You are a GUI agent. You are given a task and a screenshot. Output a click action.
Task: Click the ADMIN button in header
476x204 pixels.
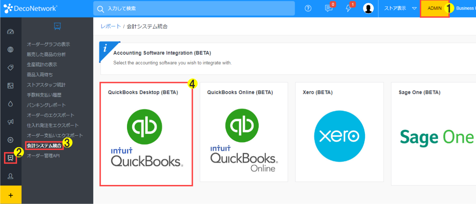434,8
